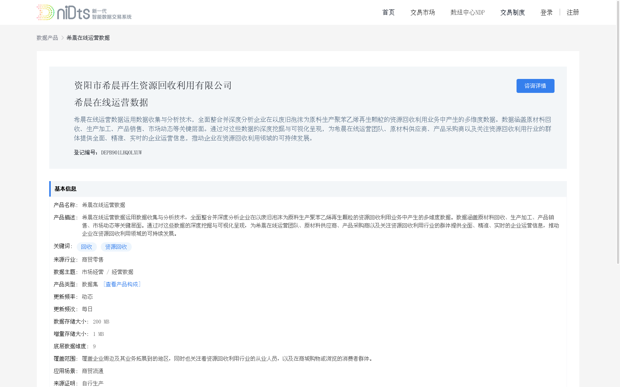Screen dimensions: 620x387
Task: Select 动态 update frequency value
Action: (x=87, y=296)
